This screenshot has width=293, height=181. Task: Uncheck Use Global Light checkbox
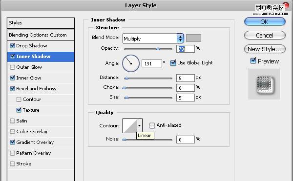coord(173,63)
